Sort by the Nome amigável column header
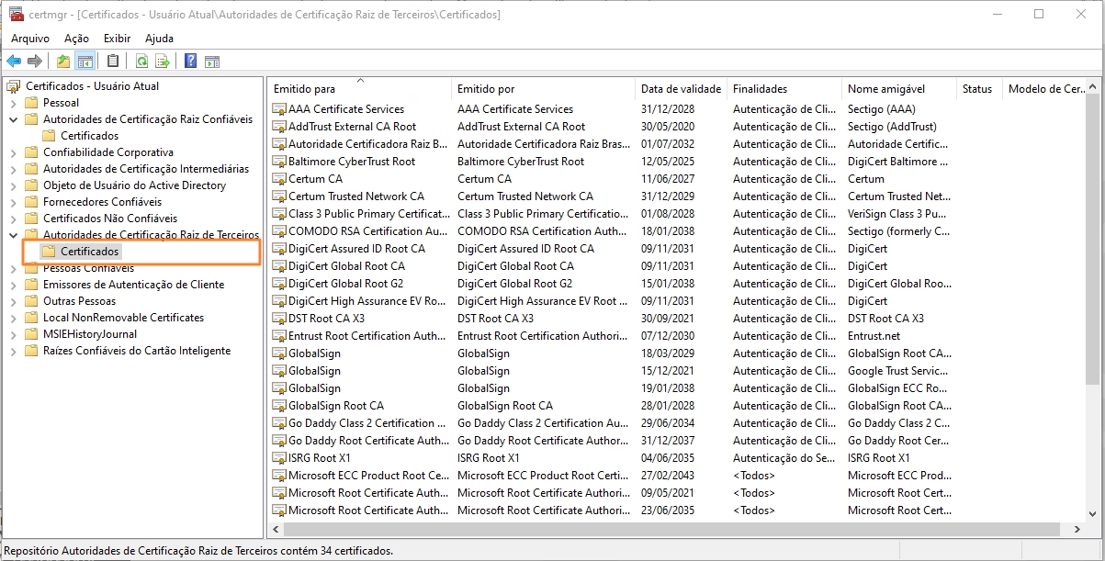This screenshot has width=1105, height=561. (x=899, y=89)
